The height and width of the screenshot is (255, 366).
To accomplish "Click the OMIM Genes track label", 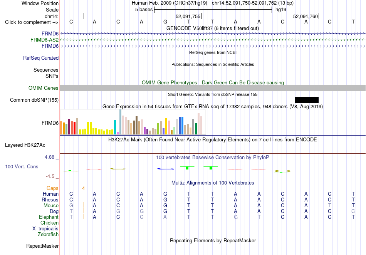I will coord(44,88).
